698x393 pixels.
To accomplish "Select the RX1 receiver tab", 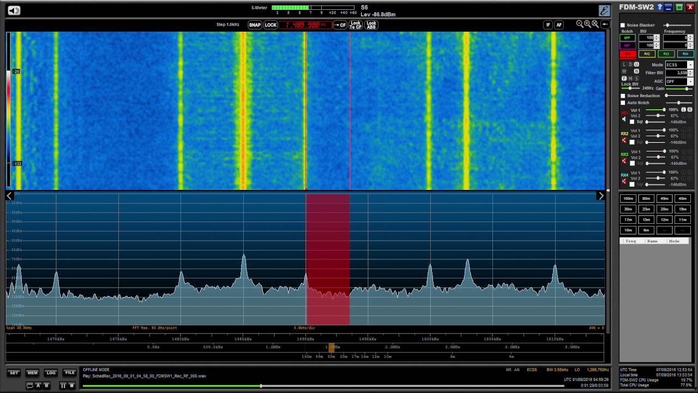I will coord(628,54).
